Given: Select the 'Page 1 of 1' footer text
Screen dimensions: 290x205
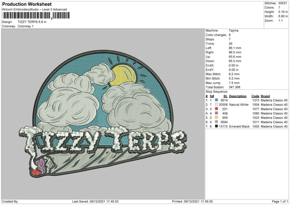Looking at the screenshot, I should tap(280, 202).
